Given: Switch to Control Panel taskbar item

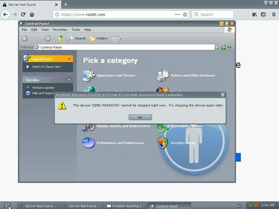Looking at the screenshot, I should point(169,206).
